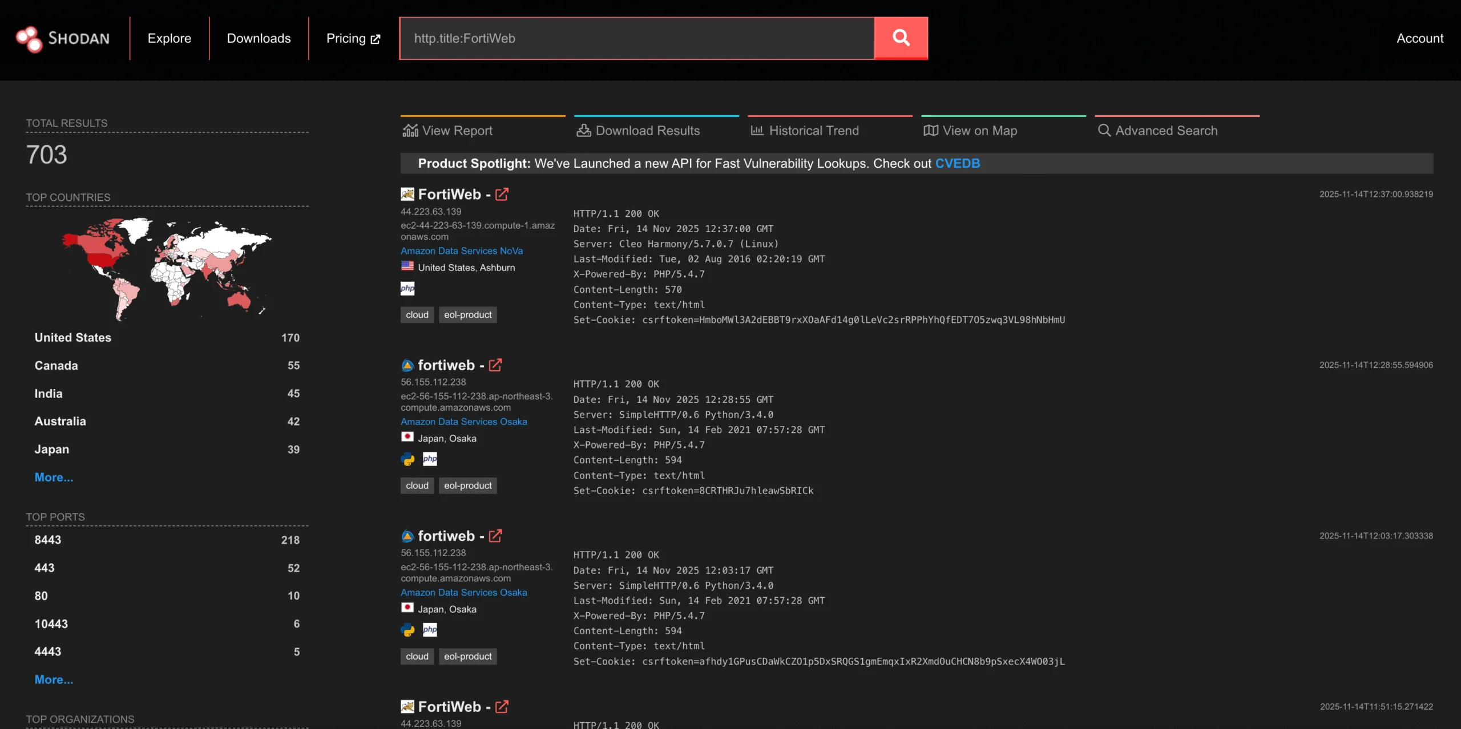
Task: Click the search magnifying glass button
Action: tap(901, 38)
